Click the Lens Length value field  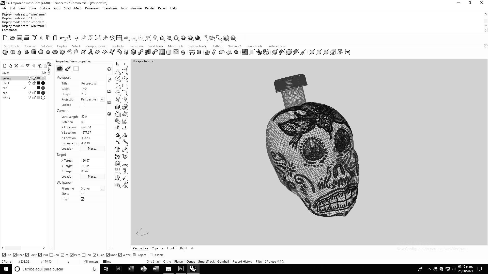(93, 117)
